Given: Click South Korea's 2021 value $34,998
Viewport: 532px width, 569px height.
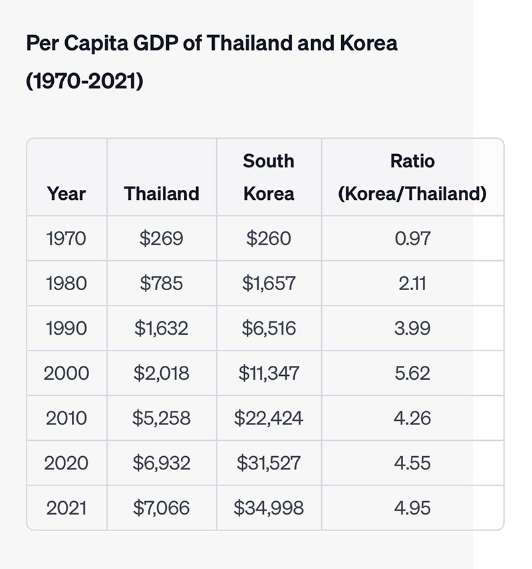Looking at the screenshot, I should tap(269, 508).
